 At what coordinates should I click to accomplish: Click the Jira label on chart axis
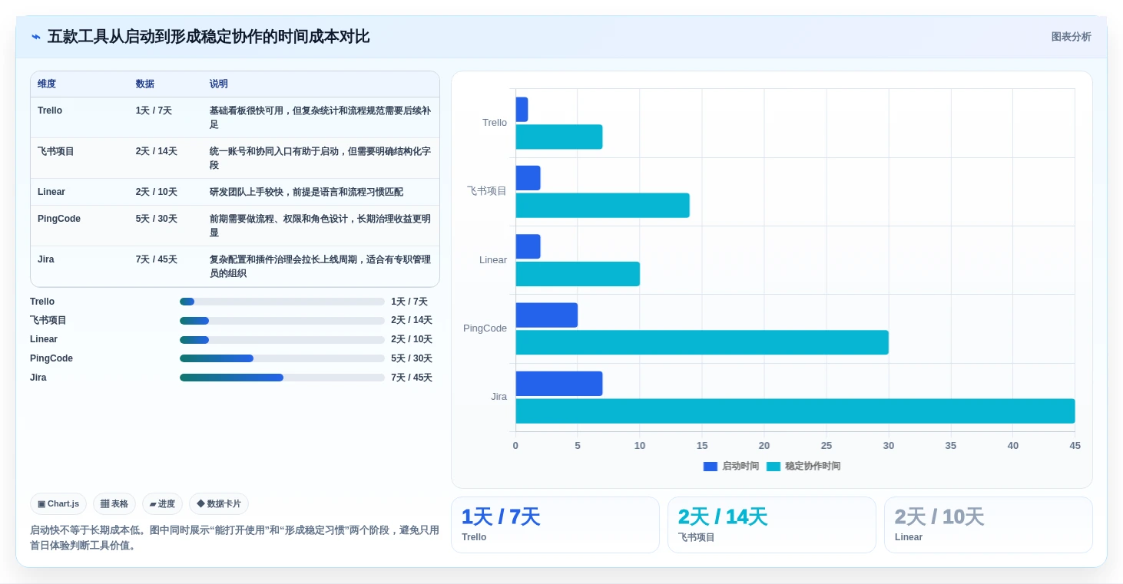[x=499, y=397]
